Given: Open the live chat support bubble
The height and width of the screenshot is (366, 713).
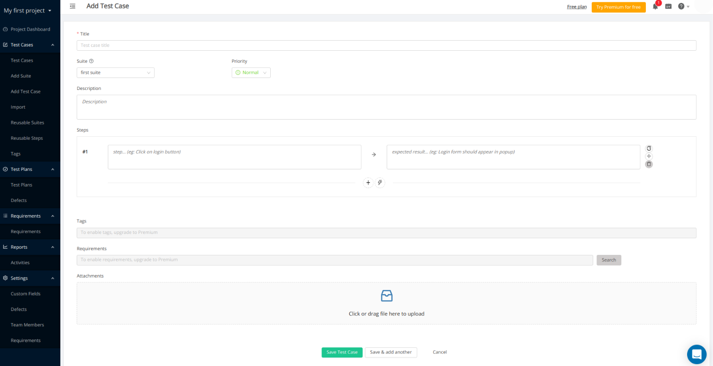Looking at the screenshot, I should click(x=696, y=354).
